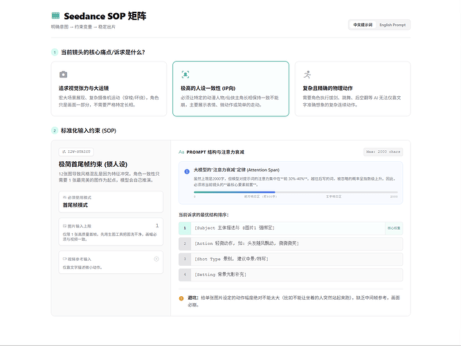The width and height of the screenshot is (461, 346).
Task: Switch to 中文提示词 language tab
Action: tap(363, 25)
